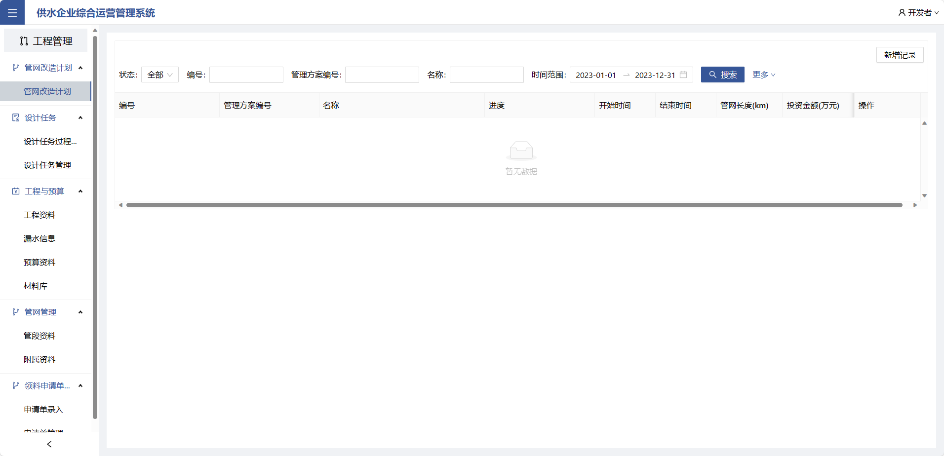Click the 工程管理 module icon
The width and height of the screenshot is (944, 456).
click(x=24, y=41)
